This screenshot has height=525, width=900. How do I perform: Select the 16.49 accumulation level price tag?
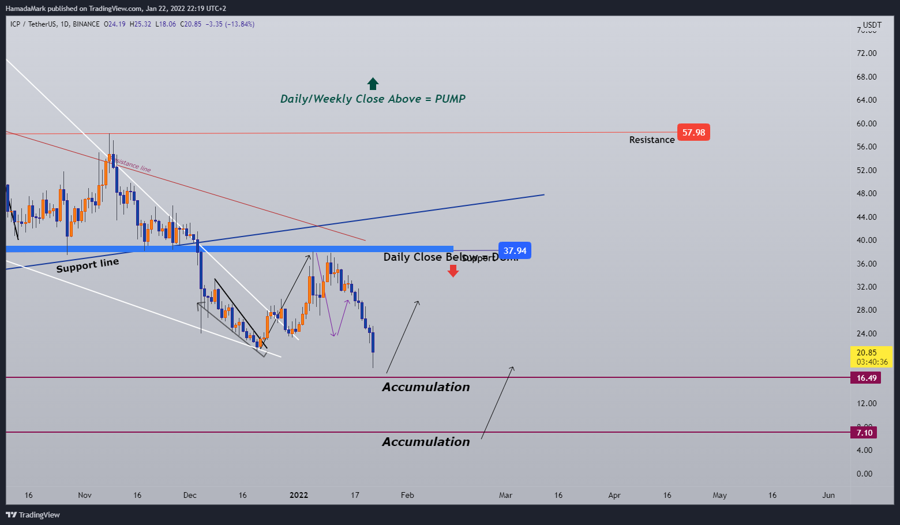[866, 378]
